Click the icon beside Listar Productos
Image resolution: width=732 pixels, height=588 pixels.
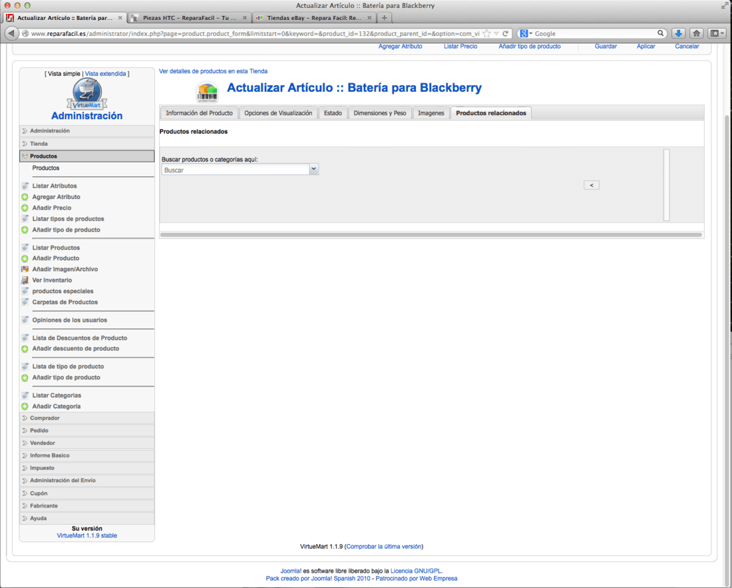(x=25, y=248)
